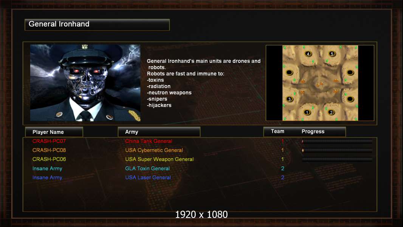Click the GLA Toxin General entry
Image resolution: width=403 pixels, height=227 pixels.
[x=147, y=168]
